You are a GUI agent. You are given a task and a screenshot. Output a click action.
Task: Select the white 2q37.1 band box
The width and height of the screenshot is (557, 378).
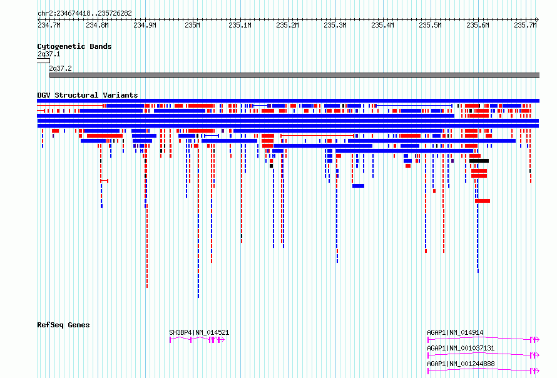[43, 61]
